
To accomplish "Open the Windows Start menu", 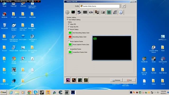I will 3,92.
